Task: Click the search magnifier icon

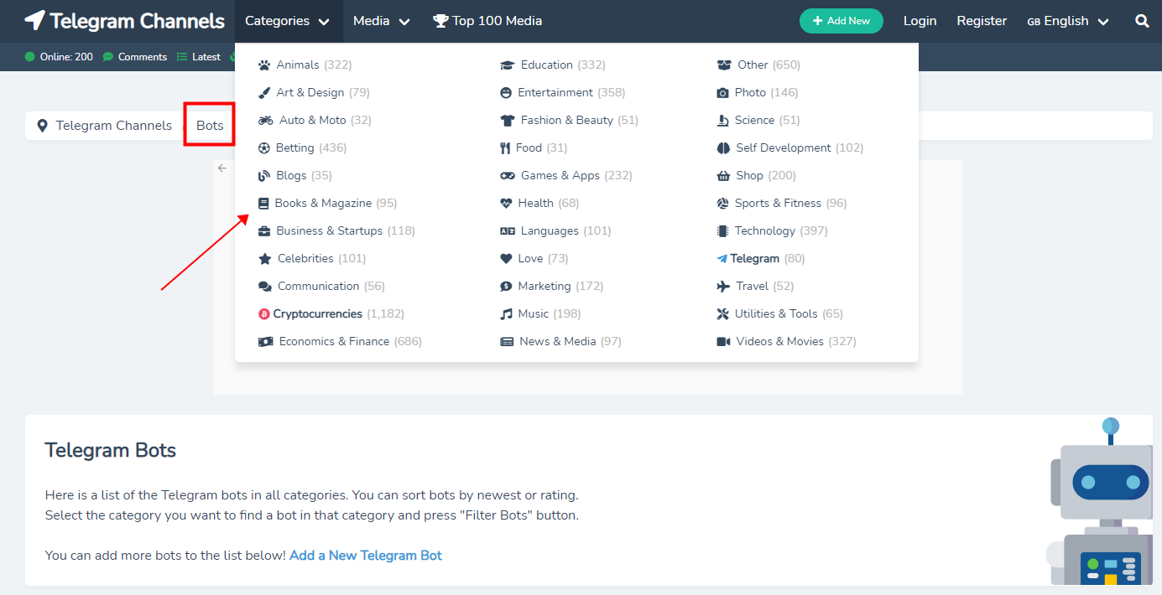Action: tap(1142, 21)
